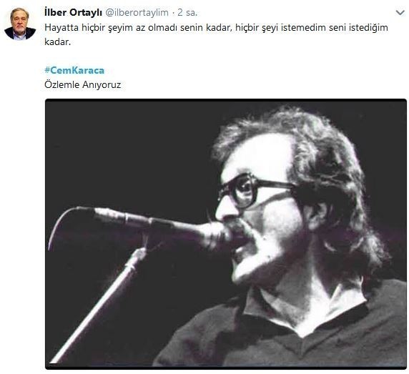Click the "Özlemle Anıyoruz" line
409x374 pixels.
coord(83,84)
